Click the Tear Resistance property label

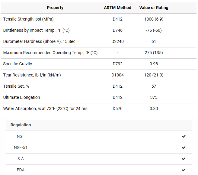(x=32, y=75)
